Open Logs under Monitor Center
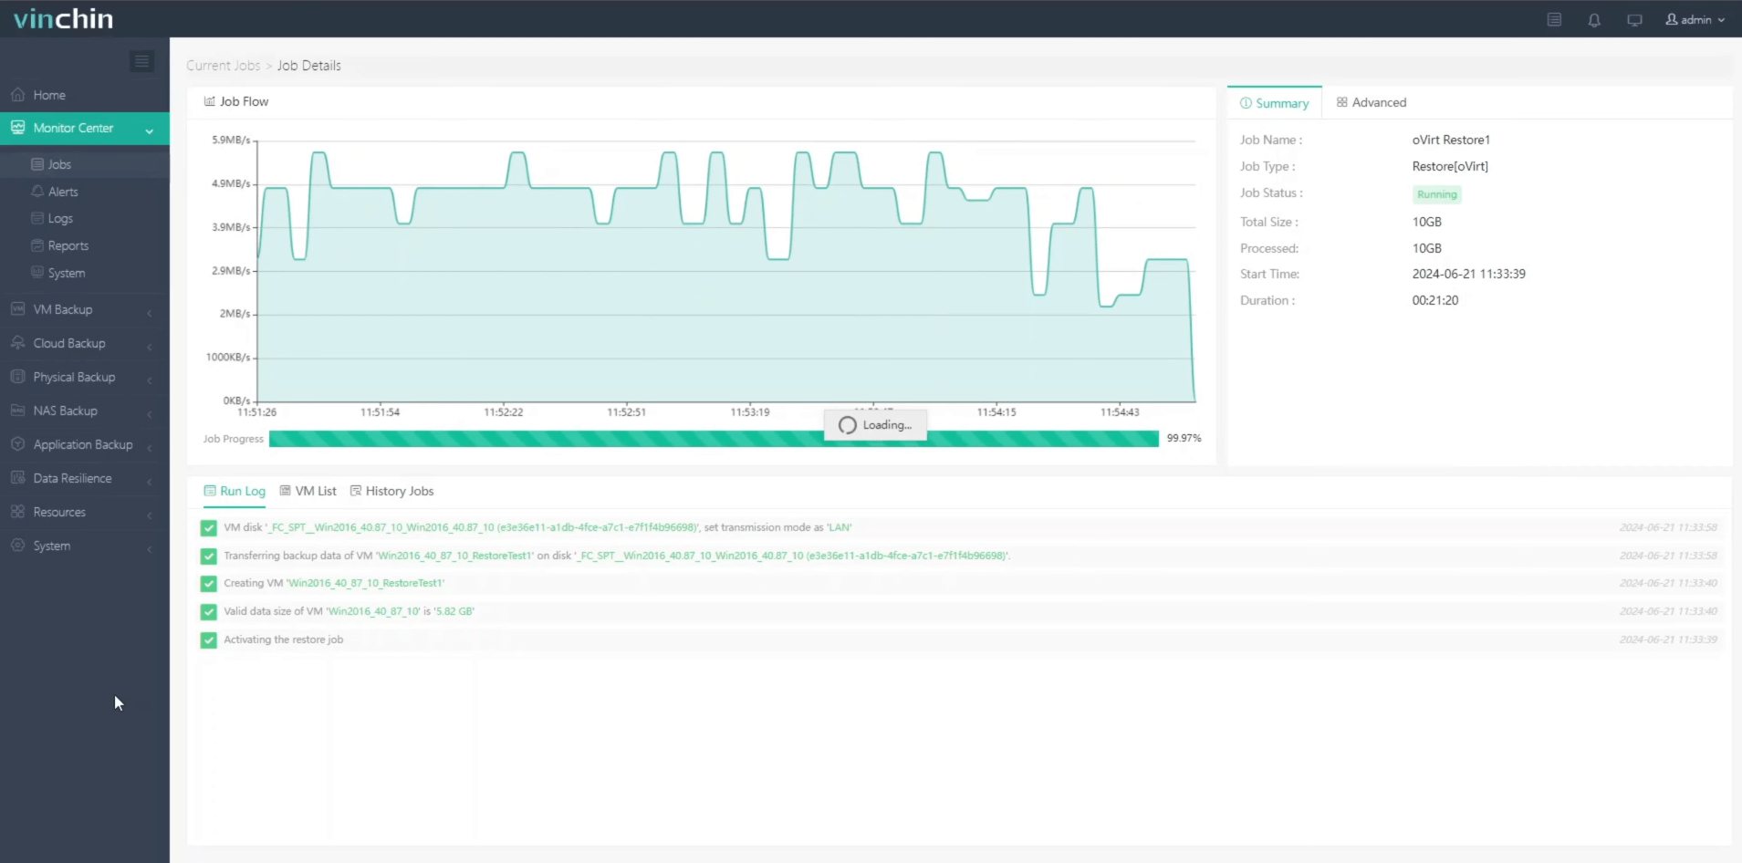The image size is (1742, 863). (60, 219)
